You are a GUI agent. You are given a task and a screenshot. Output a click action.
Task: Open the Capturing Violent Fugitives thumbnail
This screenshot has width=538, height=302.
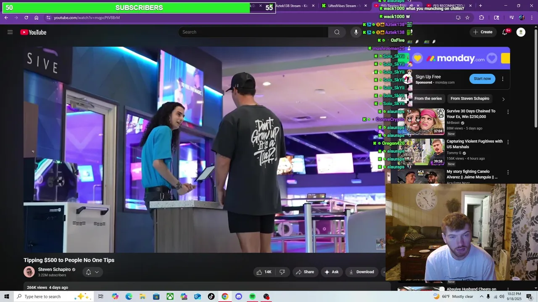421,152
